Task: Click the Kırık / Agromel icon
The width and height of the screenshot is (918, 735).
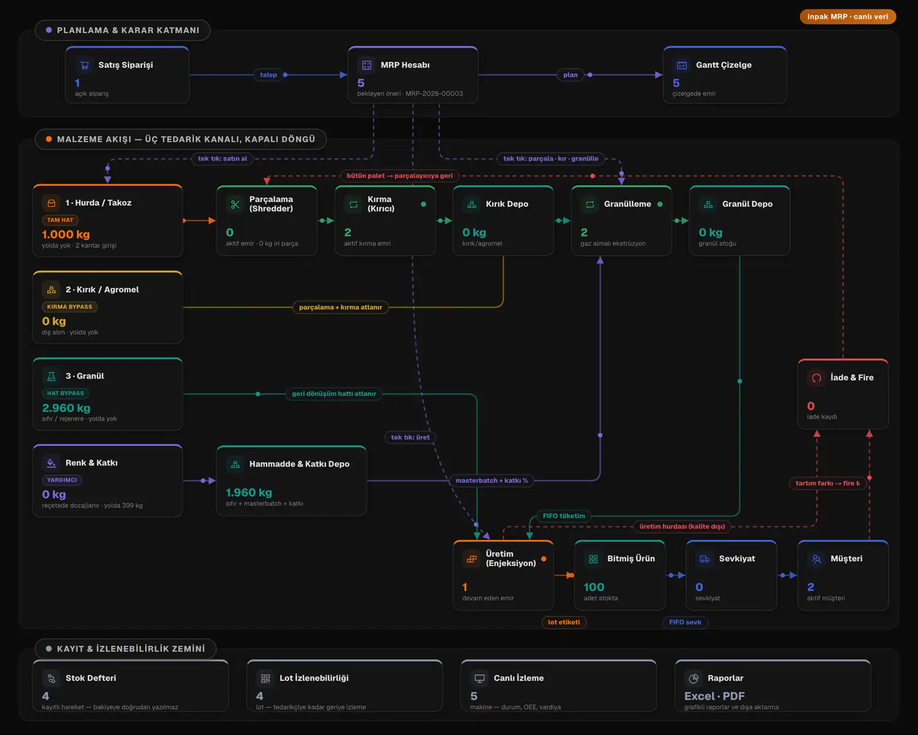Action: (52, 290)
